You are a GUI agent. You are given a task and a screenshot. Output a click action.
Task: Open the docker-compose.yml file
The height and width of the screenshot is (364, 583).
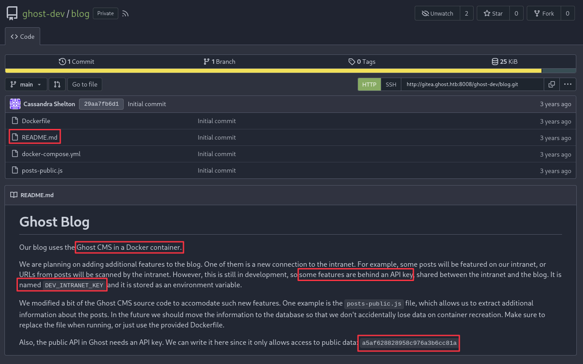(51, 154)
